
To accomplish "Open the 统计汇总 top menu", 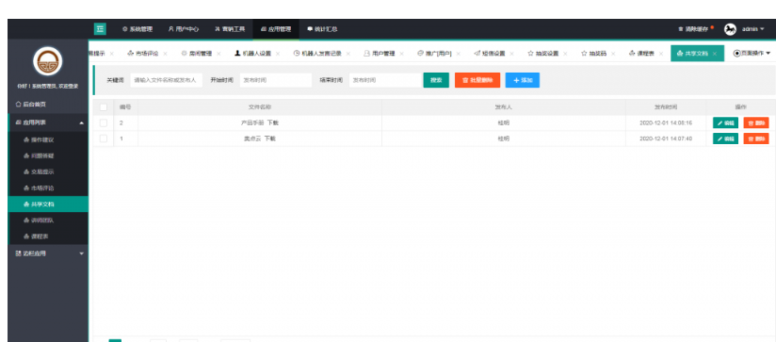I will click(322, 29).
